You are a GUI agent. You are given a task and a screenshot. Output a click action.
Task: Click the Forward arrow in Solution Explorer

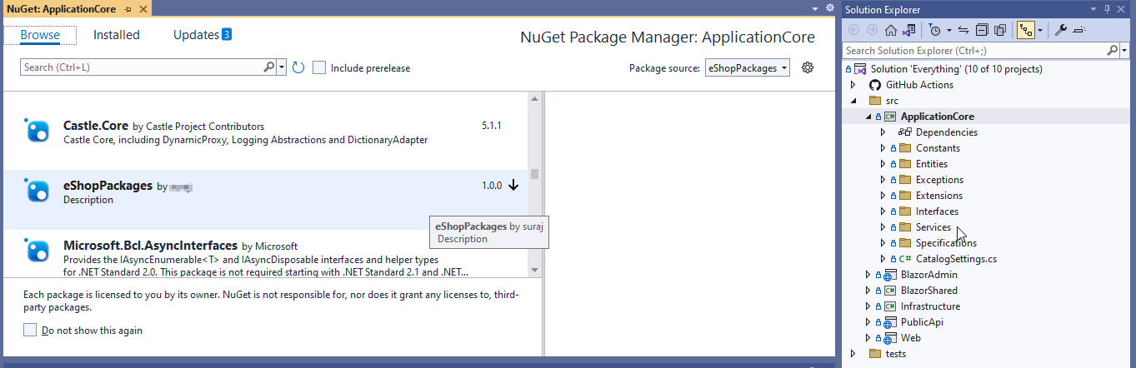coord(872,30)
